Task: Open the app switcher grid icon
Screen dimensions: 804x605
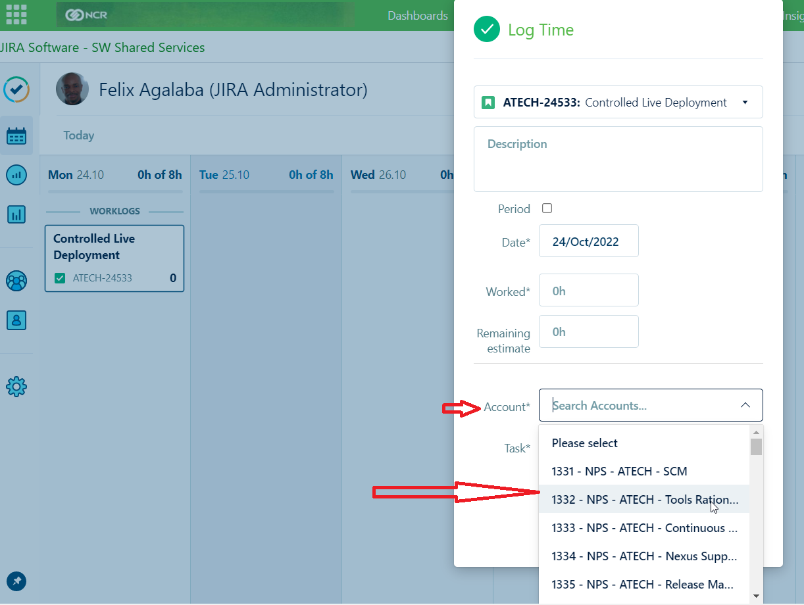Action: (16, 14)
